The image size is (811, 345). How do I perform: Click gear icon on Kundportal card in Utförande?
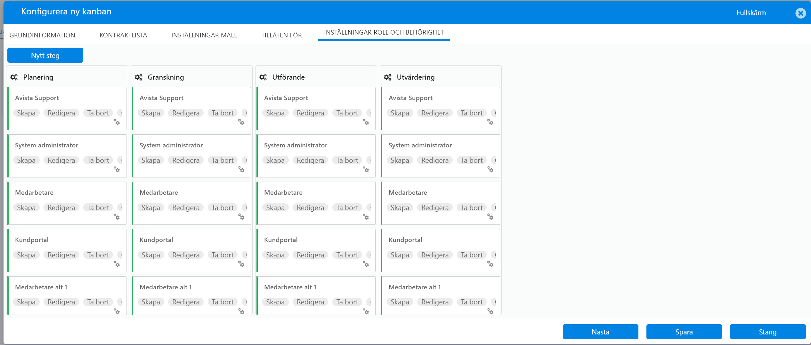coord(366,264)
